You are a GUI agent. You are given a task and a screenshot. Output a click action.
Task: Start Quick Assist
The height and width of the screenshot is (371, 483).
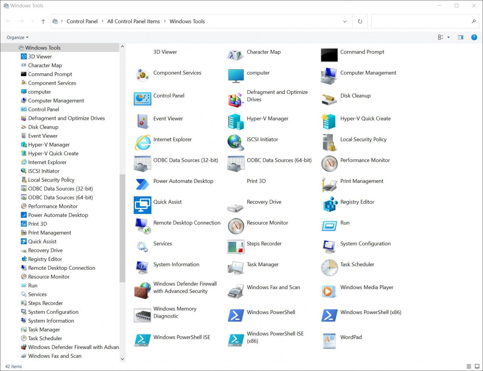click(168, 202)
